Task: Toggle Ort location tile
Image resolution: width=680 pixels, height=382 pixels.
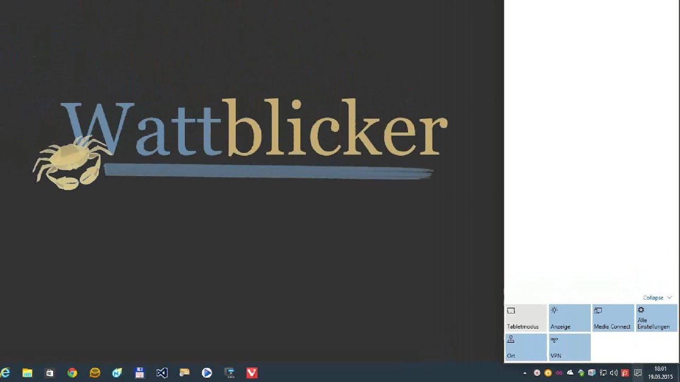Action: point(526,347)
